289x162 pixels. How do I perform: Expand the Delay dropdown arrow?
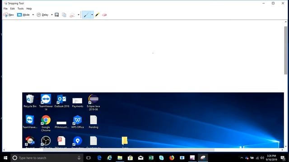(x=52, y=15)
